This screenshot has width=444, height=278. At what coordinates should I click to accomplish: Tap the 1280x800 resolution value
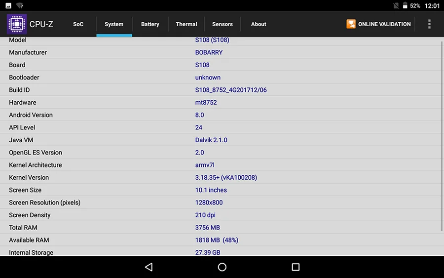pyautogui.click(x=209, y=202)
